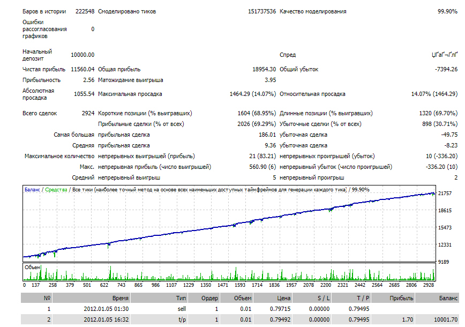
Task: Click the 1471 tick on chart's horizontal axis
Action: pyautogui.click(x=223, y=285)
